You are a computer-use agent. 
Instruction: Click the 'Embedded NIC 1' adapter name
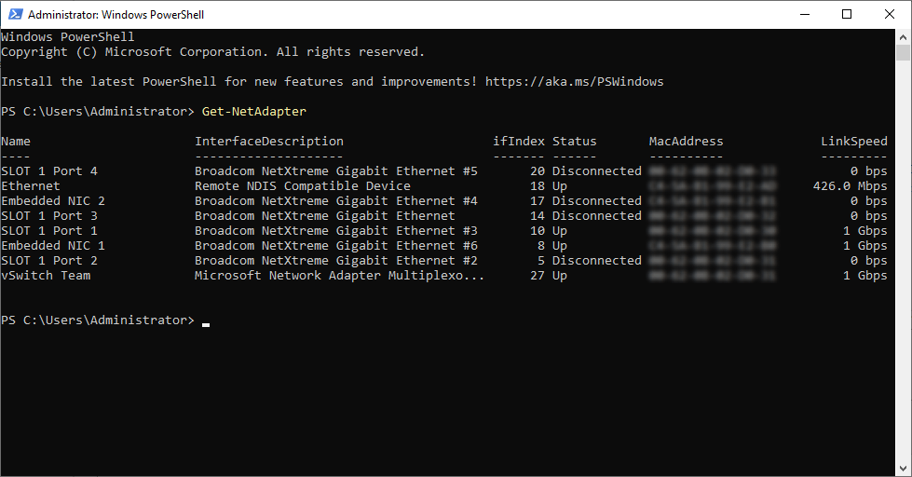tap(53, 245)
